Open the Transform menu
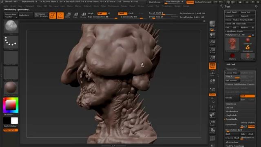This screenshot has width=261, height=147. 167,6
